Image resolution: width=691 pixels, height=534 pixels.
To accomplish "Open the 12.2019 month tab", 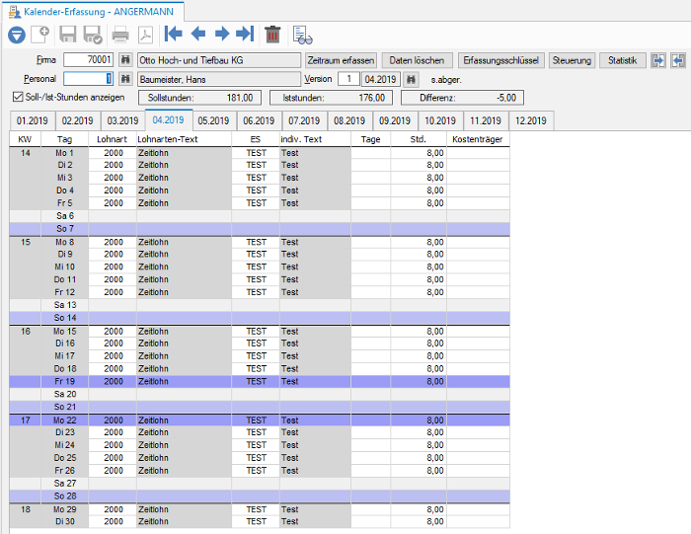I will pos(531,120).
